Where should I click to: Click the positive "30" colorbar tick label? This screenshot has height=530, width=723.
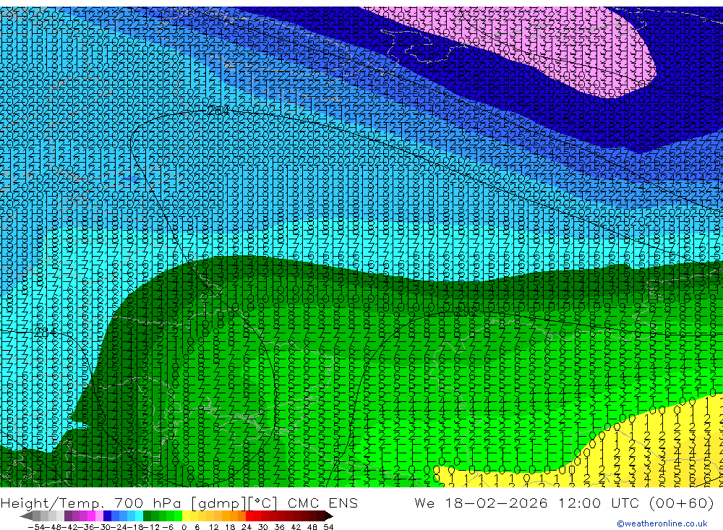[x=263, y=527]
